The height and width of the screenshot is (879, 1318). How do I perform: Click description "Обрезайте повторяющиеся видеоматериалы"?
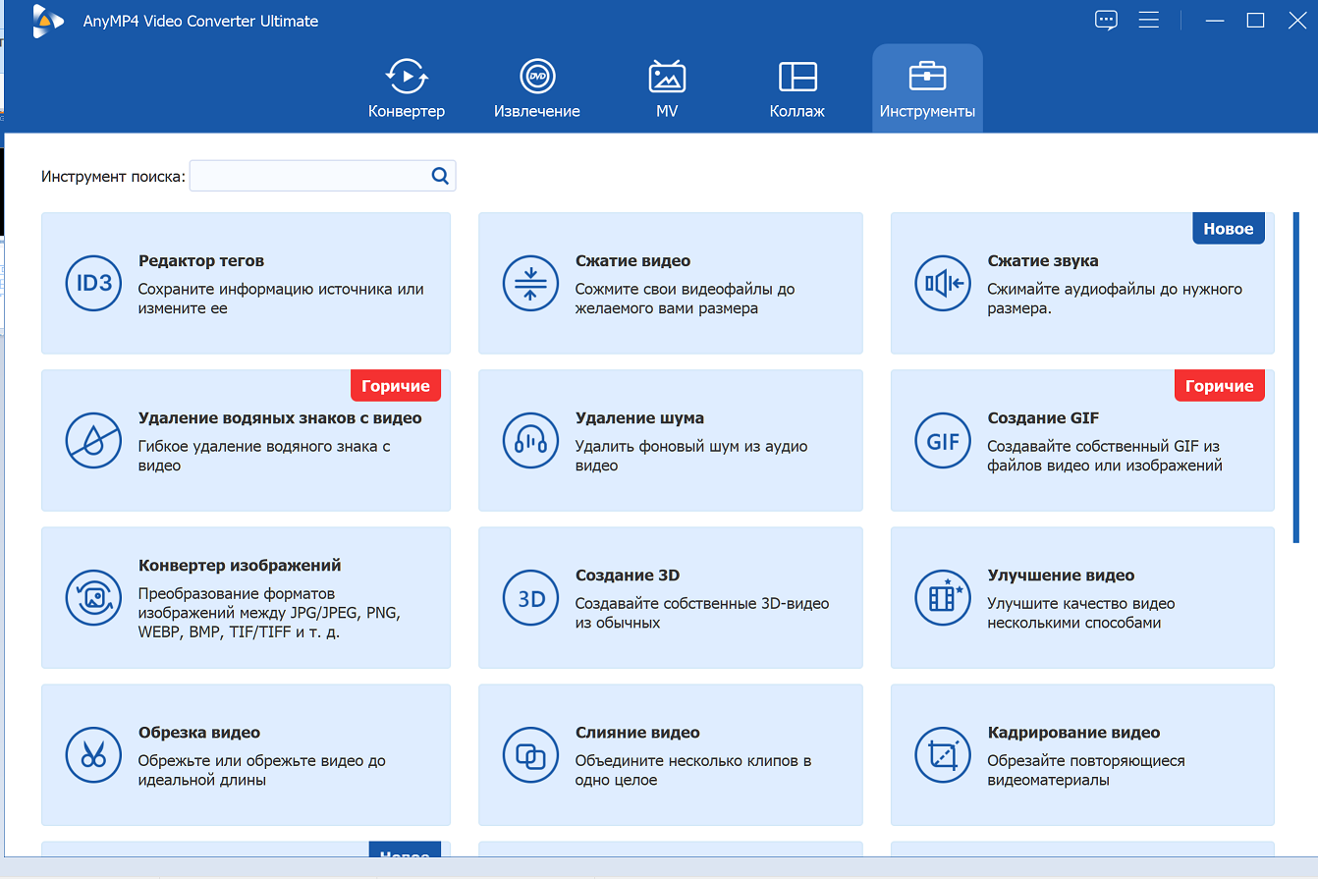[1086, 770]
